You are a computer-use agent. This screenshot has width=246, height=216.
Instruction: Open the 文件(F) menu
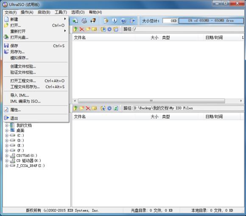[x=11, y=12]
